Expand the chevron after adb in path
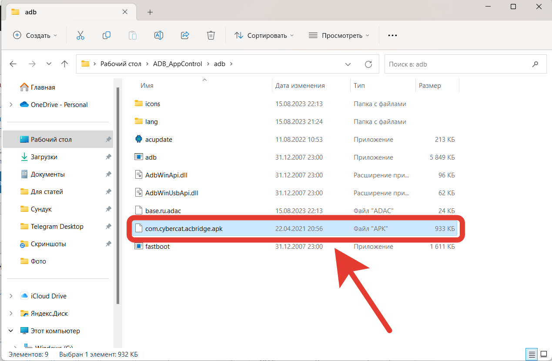Viewport: 552px width, 361px height. click(x=231, y=64)
